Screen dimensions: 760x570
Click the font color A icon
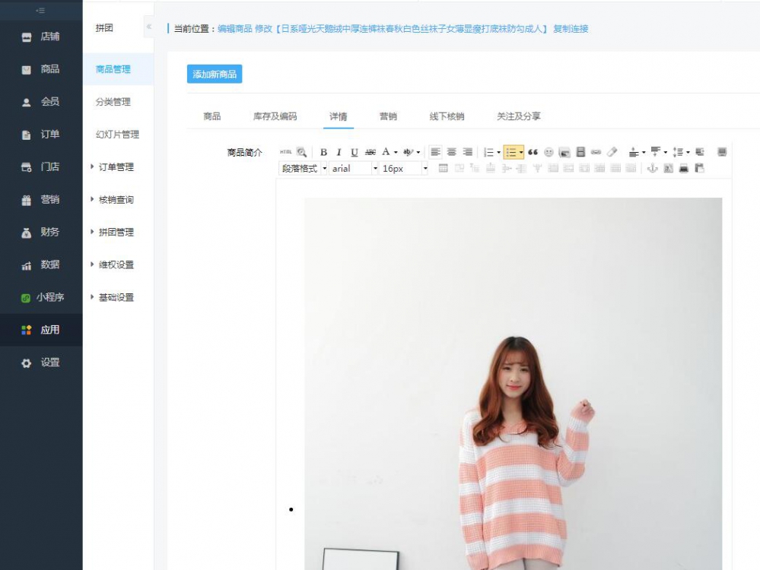pos(386,152)
